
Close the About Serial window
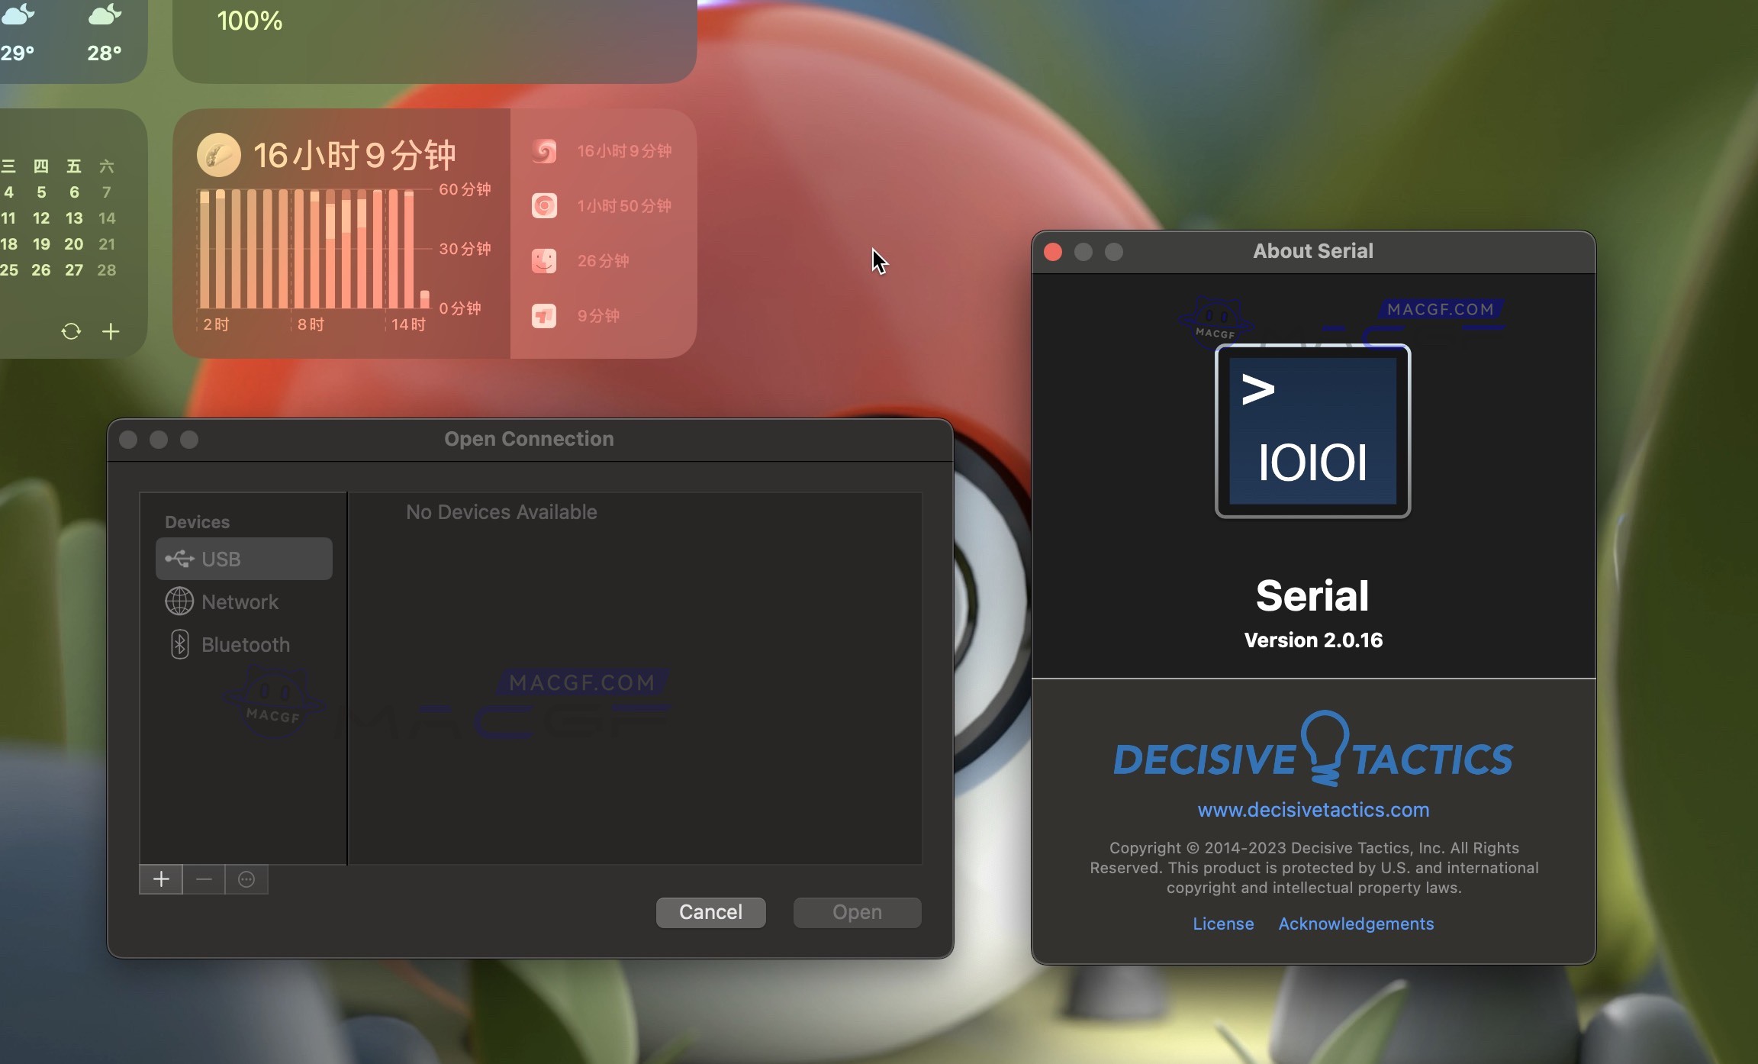tap(1053, 252)
